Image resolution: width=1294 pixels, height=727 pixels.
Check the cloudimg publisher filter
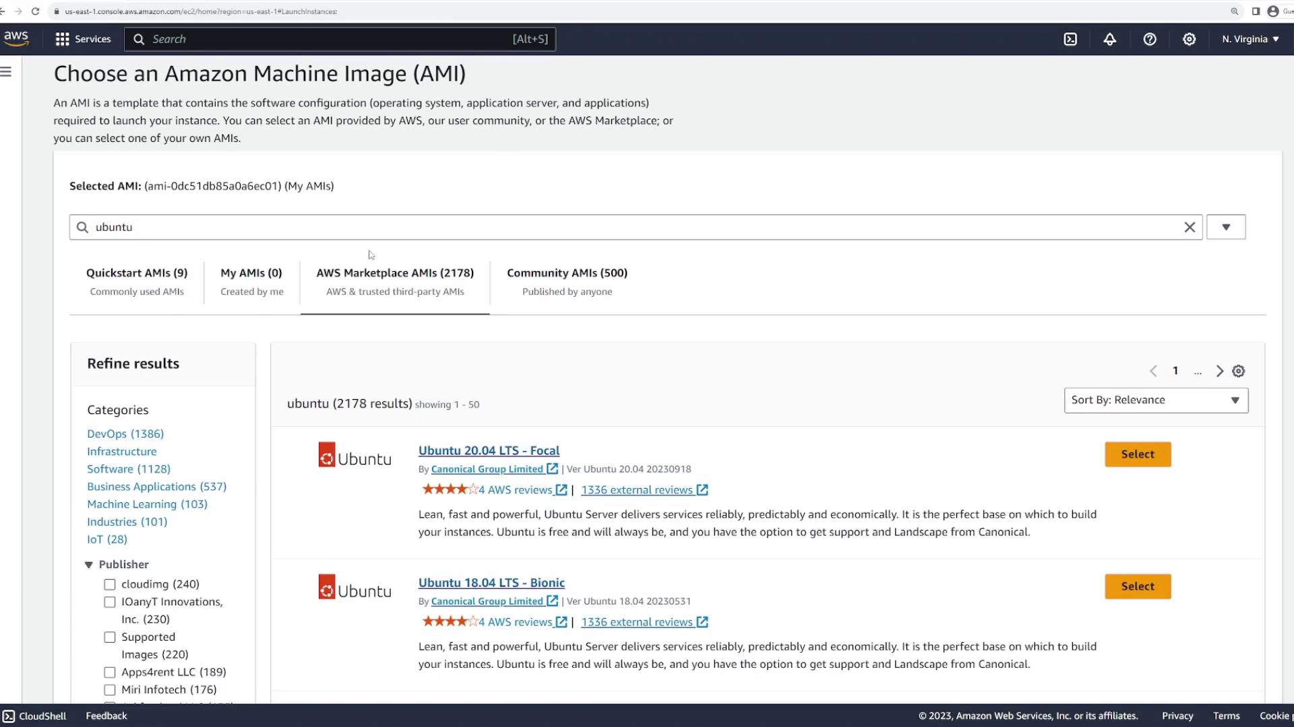(110, 584)
